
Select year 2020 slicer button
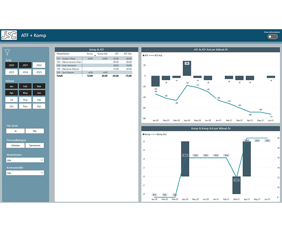pos(11,65)
